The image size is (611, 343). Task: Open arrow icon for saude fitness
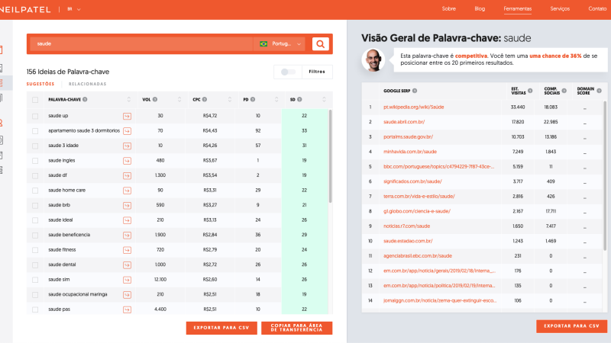[x=127, y=250]
